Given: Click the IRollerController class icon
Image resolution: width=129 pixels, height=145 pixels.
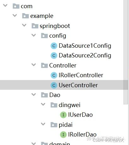Looking at the screenshot, I should pos(54,75).
